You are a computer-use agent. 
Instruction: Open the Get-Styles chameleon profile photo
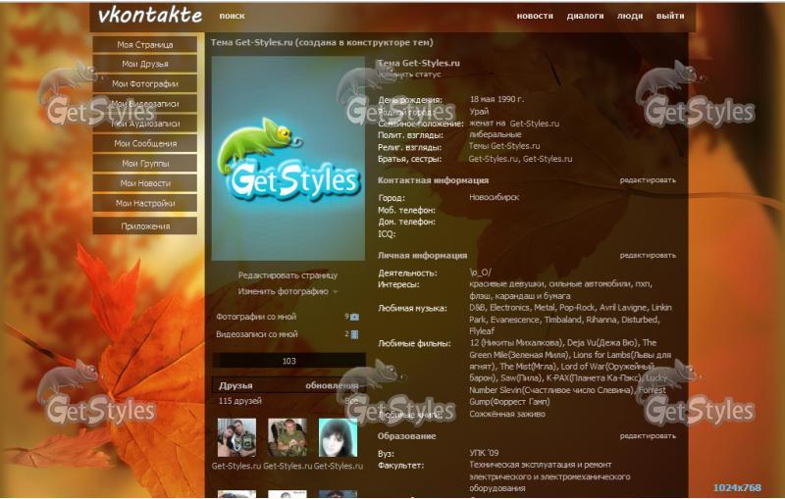[x=288, y=157]
